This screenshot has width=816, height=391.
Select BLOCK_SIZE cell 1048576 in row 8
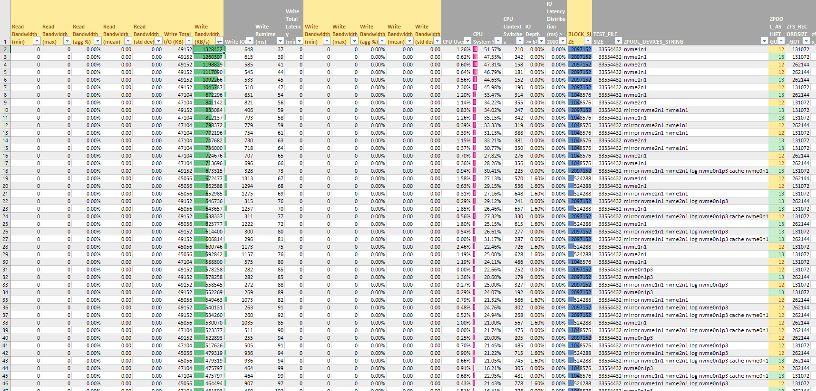pos(580,95)
